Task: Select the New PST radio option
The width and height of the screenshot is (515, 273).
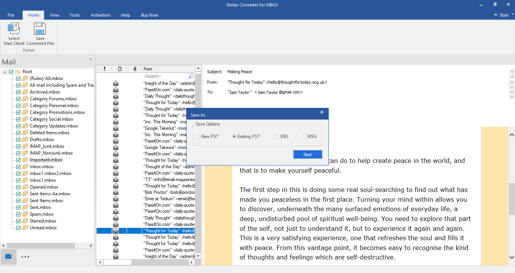Action: [x=198, y=136]
